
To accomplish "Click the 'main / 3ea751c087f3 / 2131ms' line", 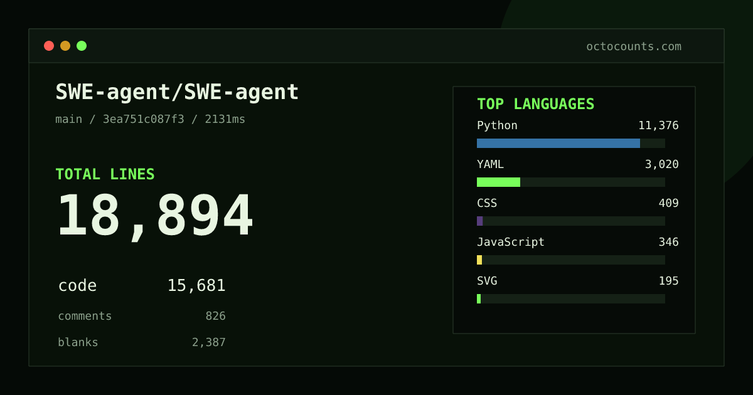I will [x=151, y=119].
